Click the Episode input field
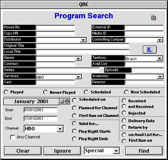The image size is (168, 160). [148, 70]
